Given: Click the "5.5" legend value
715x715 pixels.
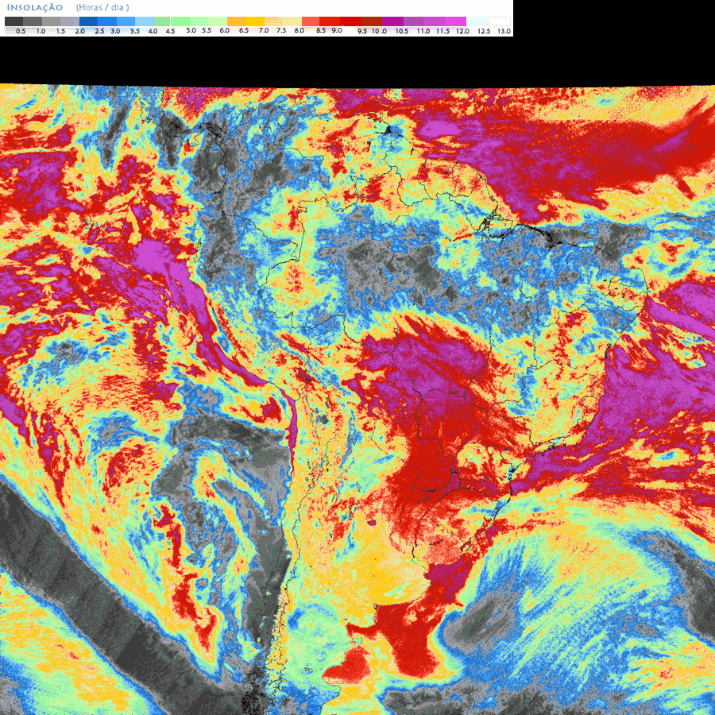Looking at the screenshot, I should [207, 30].
